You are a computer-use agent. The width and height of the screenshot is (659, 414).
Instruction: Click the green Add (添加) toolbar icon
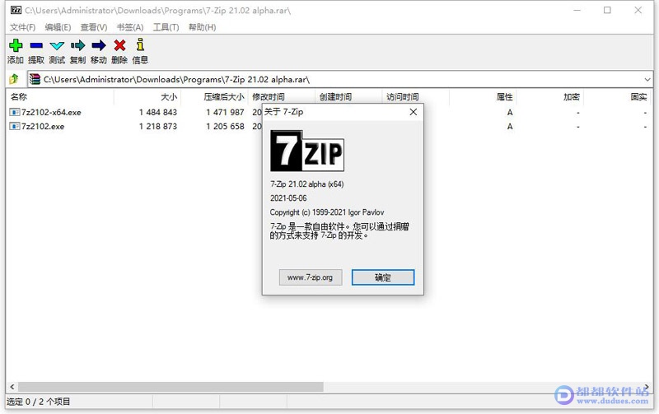point(16,45)
